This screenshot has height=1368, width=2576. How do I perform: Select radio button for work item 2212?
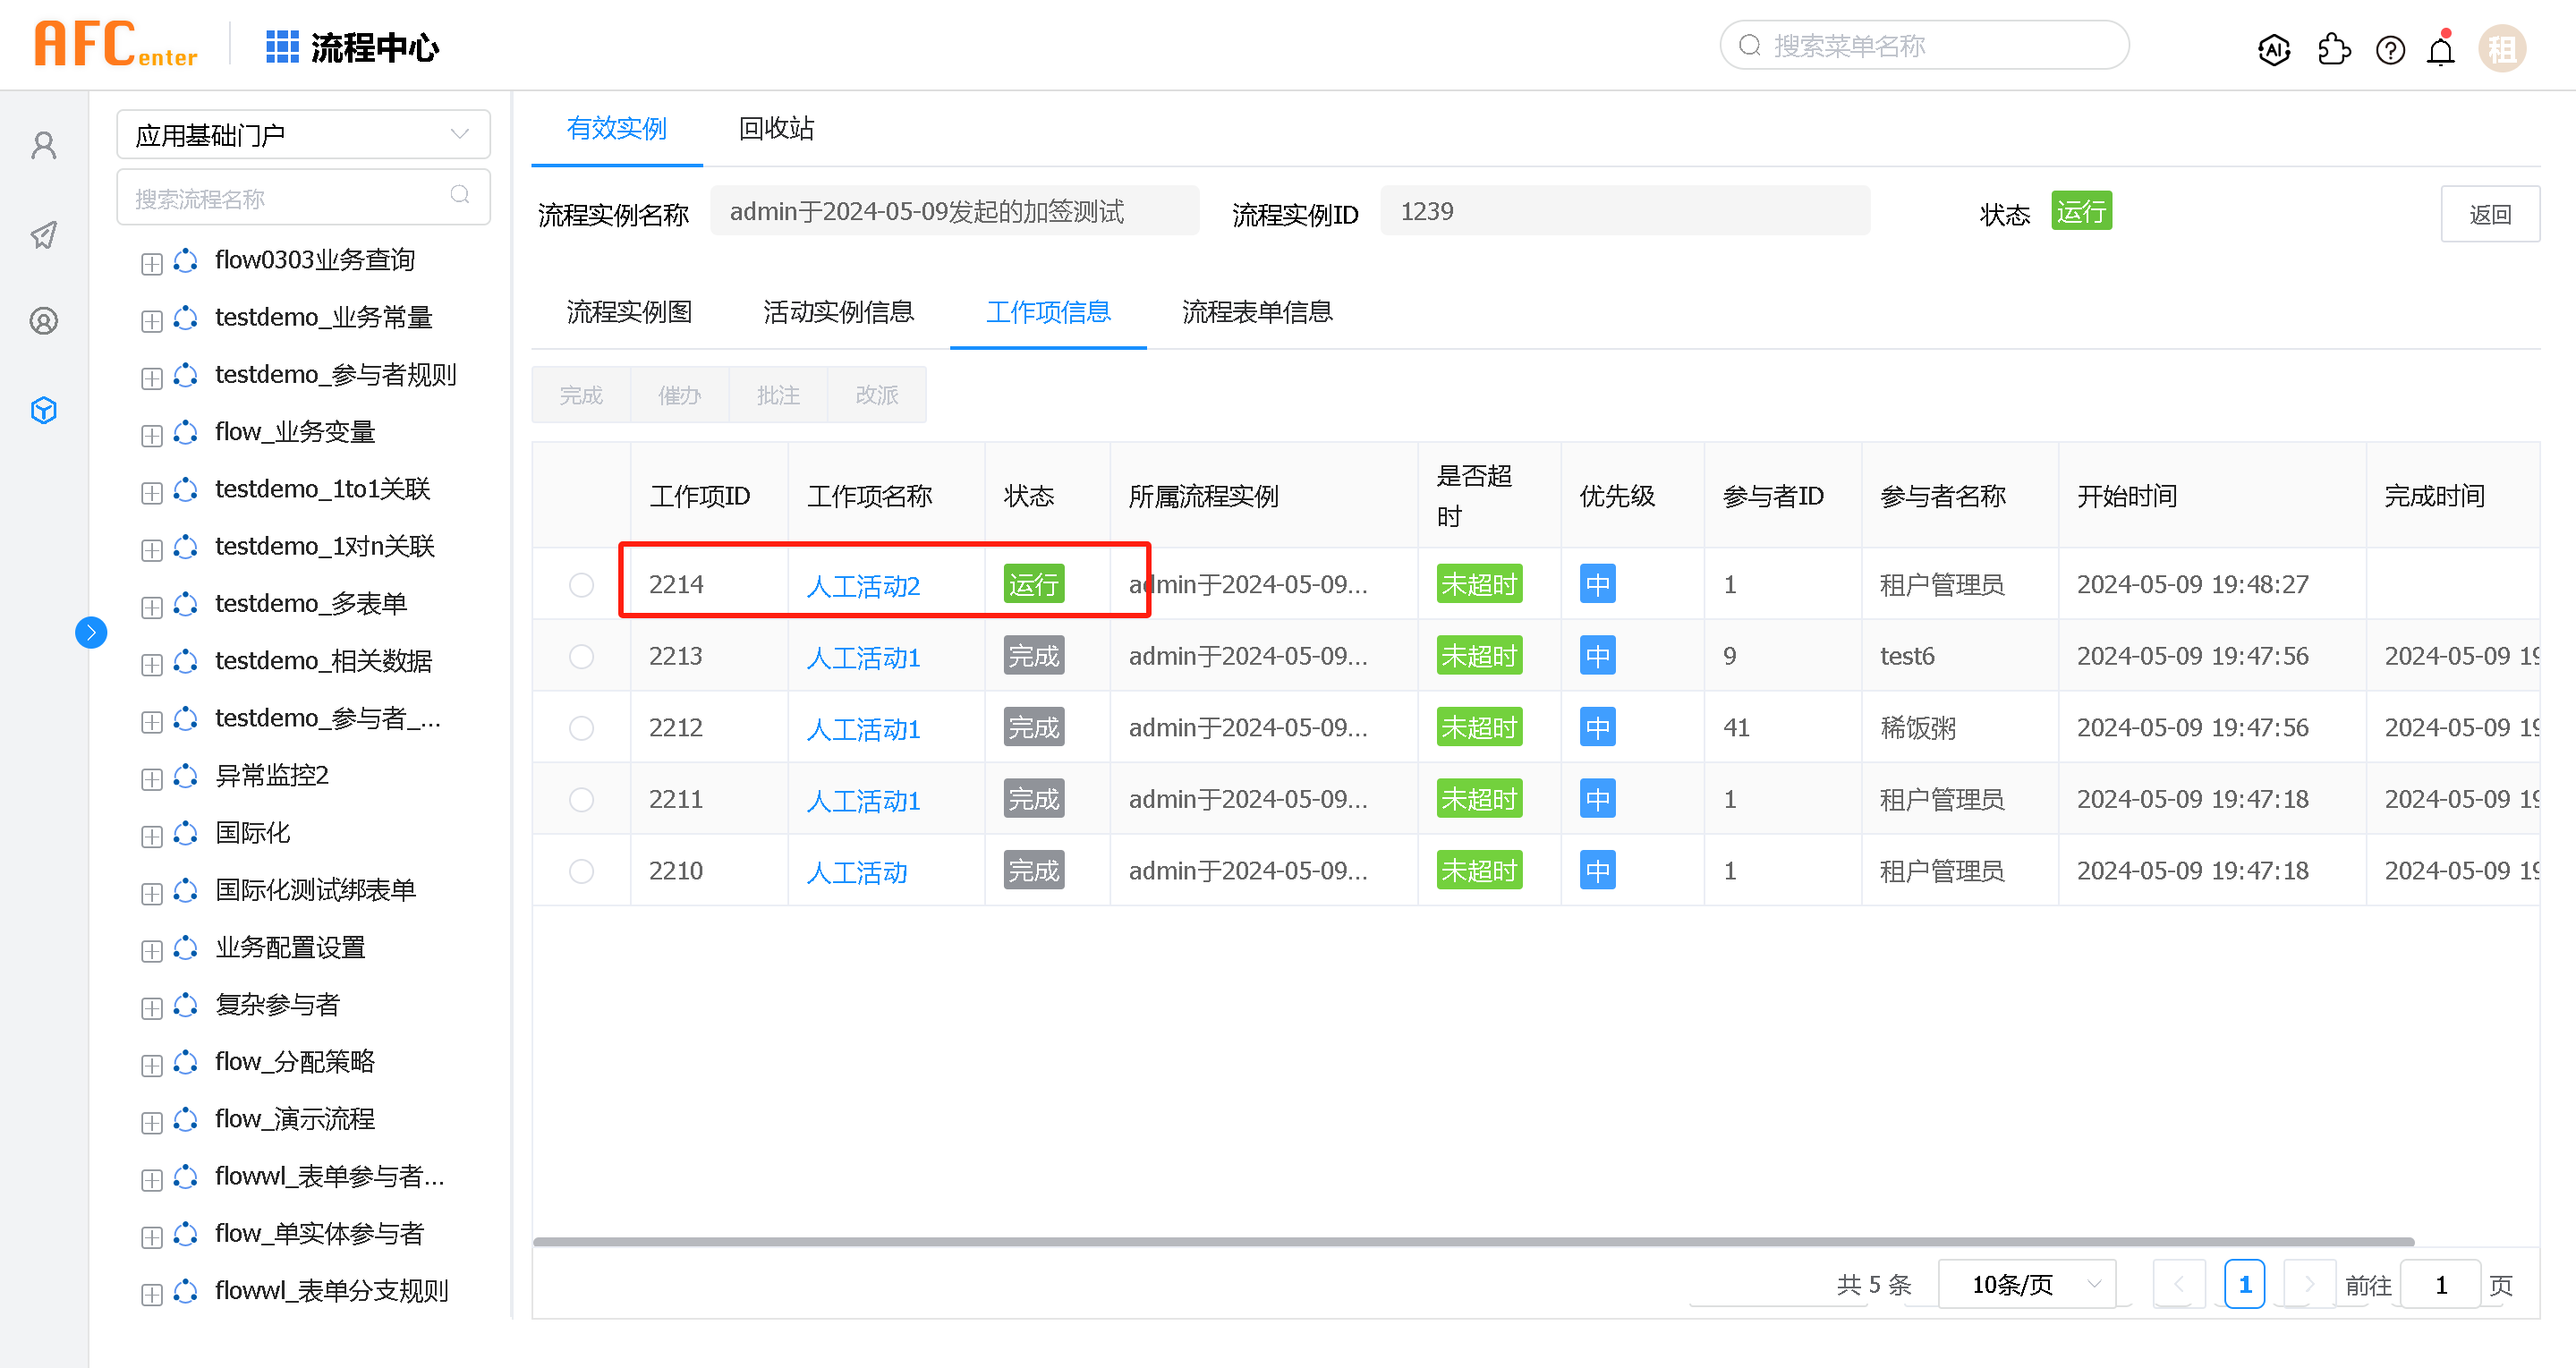click(581, 728)
